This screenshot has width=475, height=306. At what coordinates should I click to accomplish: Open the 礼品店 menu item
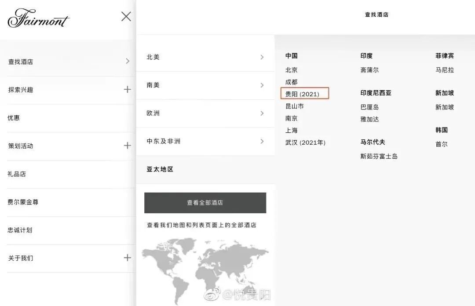17,174
